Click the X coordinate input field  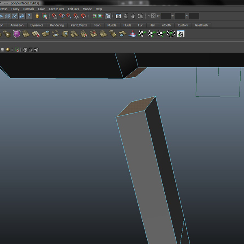(x=166, y=16)
